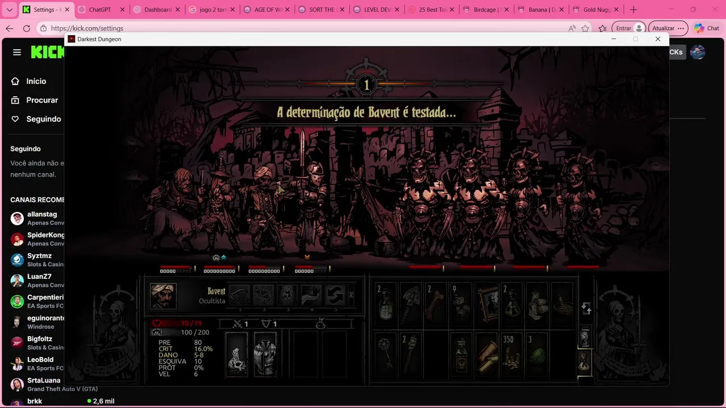
Task: Select the green flask stack of 2
Action: pos(512,303)
